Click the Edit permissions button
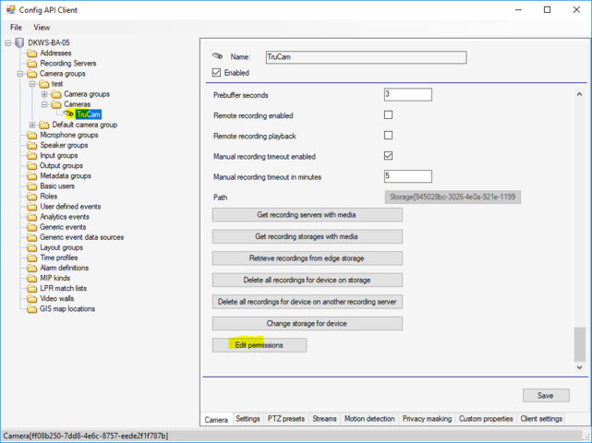Screen dimensions: 592x443 click(260, 345)
